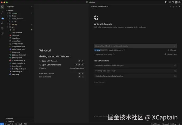Open package.json in the explorer
The width and height of the screenshot is (182, 125).
coord(17,58)
